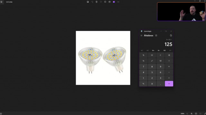This screenshot has width=206, height=115.
Task: Toggle calculator keep-on-top mode icon
Action: click(156, 35)
